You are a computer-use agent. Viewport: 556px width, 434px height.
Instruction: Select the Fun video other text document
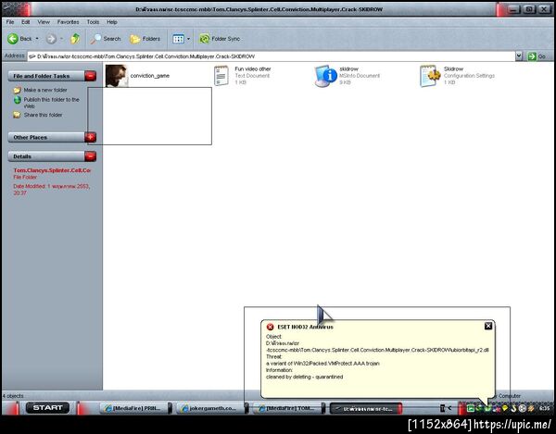point(243,75)
